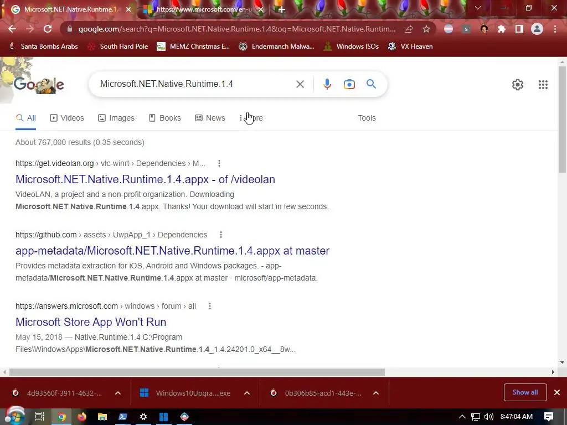Open the Google apps grid

click(x=543, y=85)
